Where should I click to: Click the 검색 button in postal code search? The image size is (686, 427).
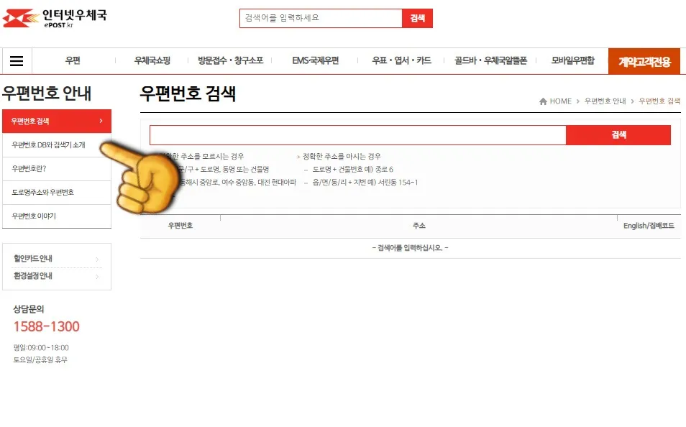coord(618,134)
